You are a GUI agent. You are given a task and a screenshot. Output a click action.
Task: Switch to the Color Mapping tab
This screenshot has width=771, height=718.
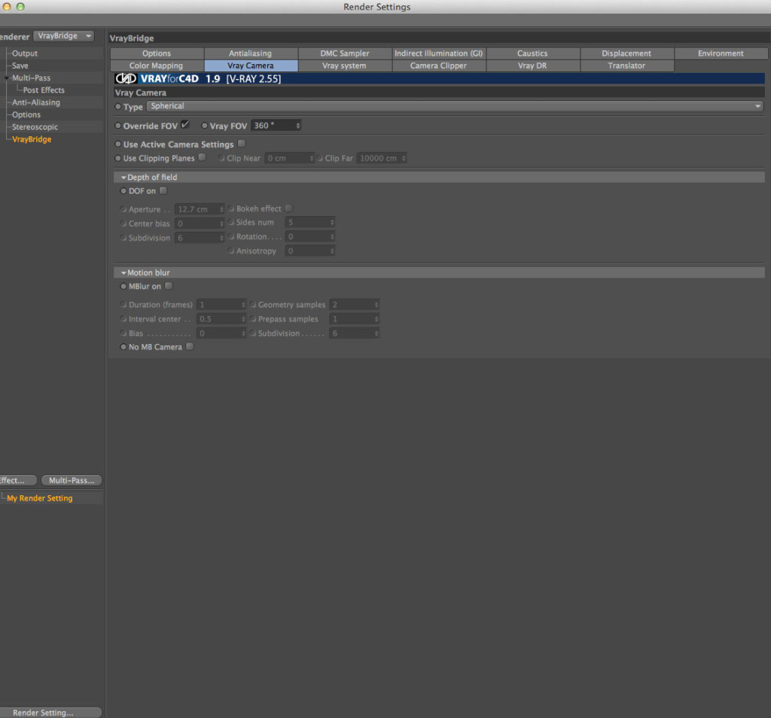[x=157, y=65]
